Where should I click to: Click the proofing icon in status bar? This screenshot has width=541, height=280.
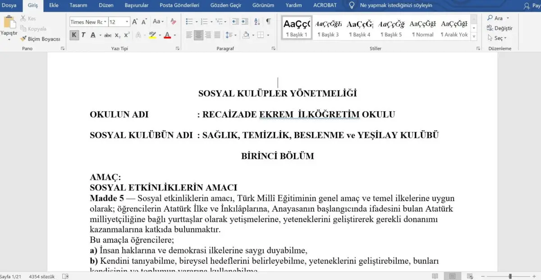pyautogui.click(x=65, y=276)
